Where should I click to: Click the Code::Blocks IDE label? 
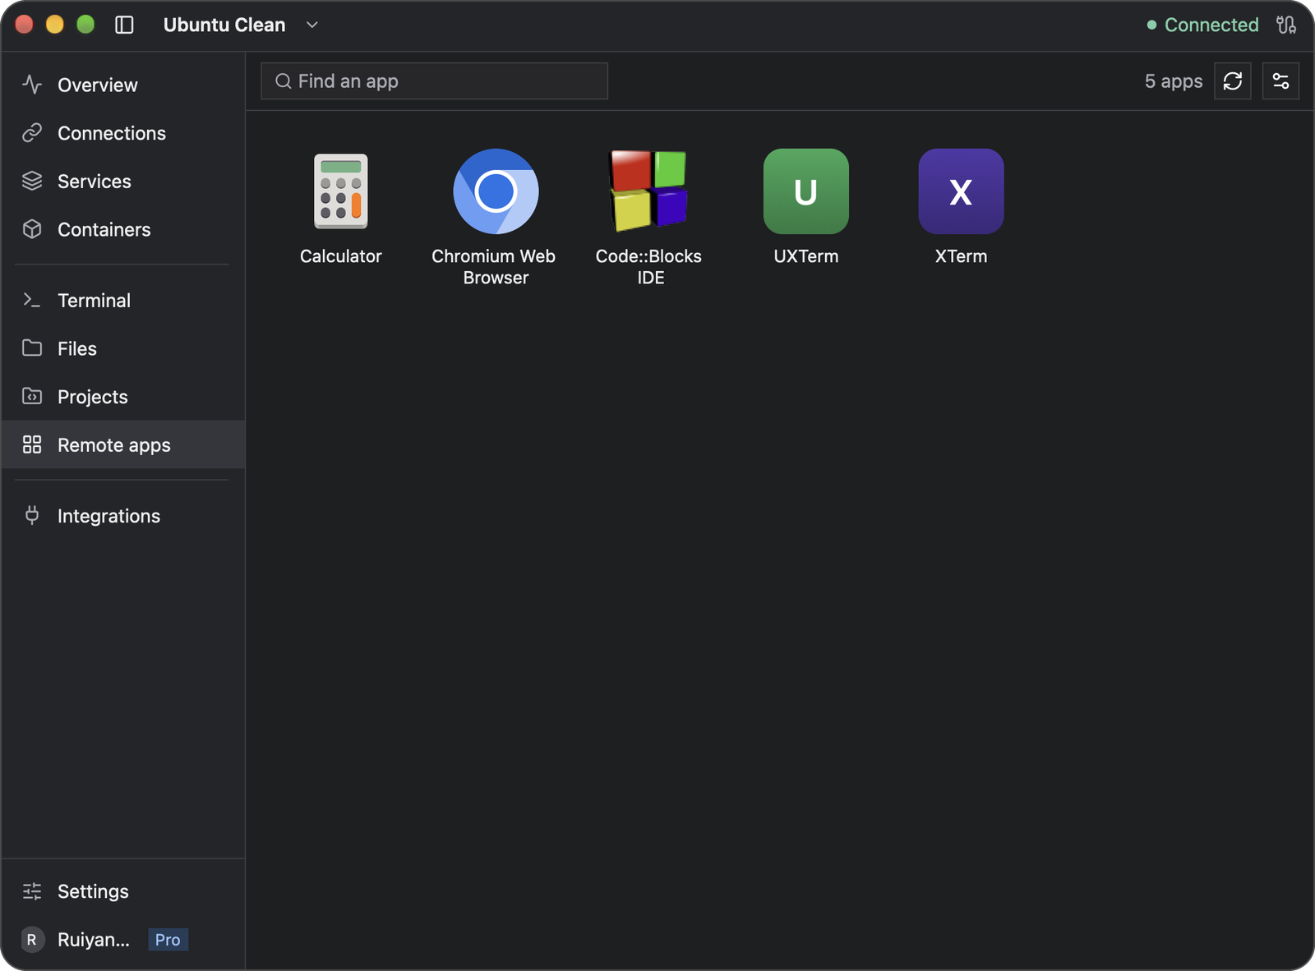click(649, 267)
